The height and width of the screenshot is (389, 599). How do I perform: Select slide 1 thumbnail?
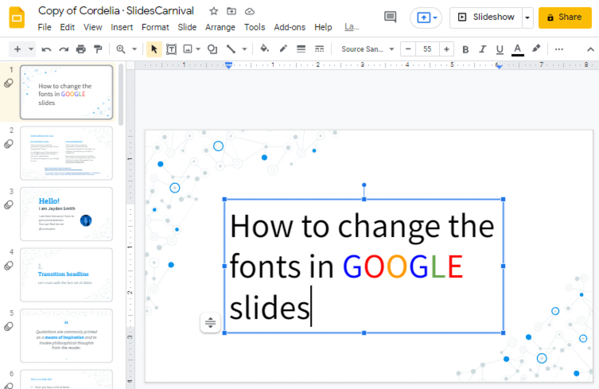coord(66,92)
